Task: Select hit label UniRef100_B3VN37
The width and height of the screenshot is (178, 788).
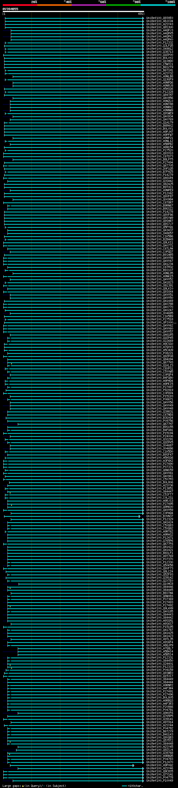Action: click(x=159, y=516)
